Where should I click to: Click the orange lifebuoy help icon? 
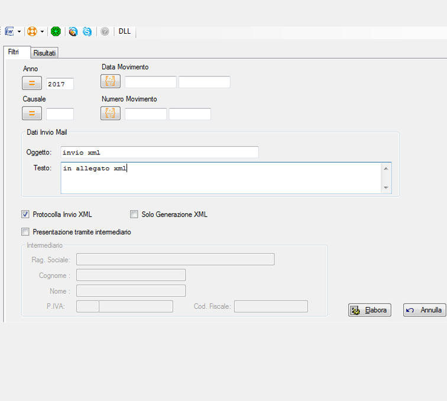tap(32, 31)
